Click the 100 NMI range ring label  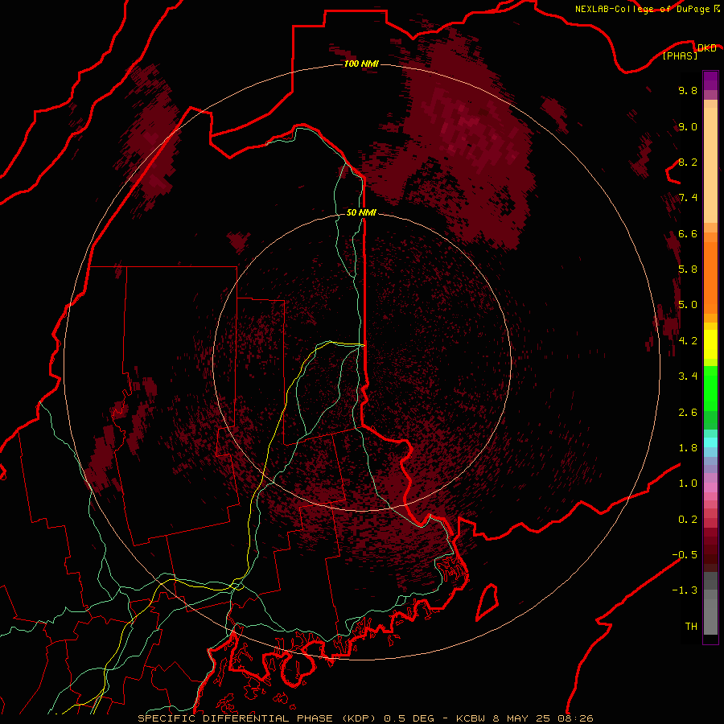pyautogui.click(x=361, y=64)
